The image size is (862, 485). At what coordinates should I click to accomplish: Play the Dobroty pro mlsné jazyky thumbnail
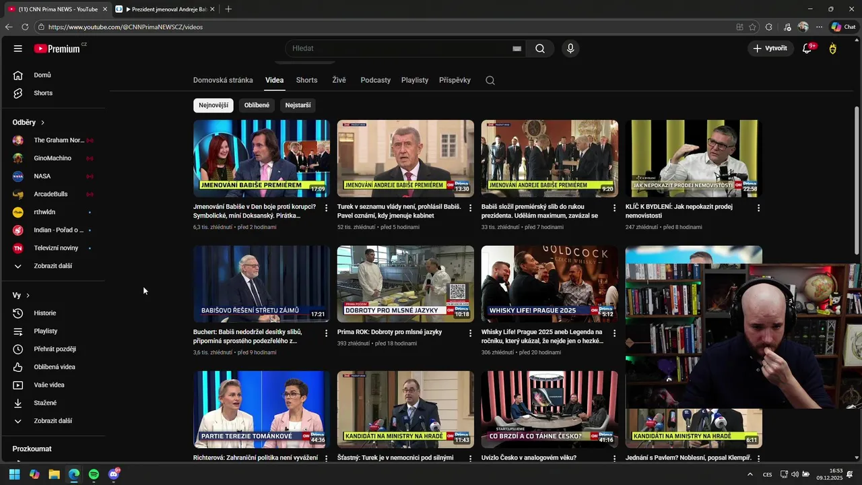point(405,284)
